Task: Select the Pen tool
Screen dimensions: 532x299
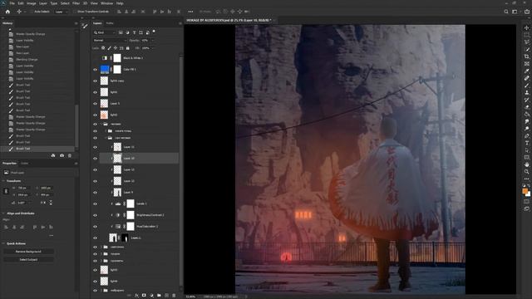Action: point(526,135)
